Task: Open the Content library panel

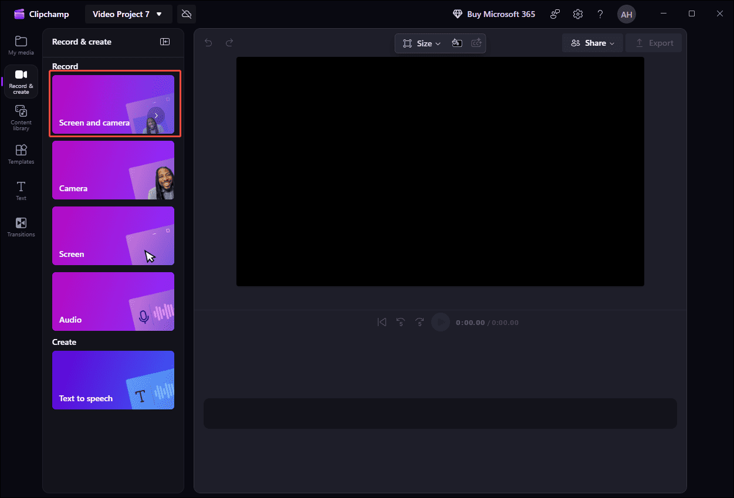Action: pos(21,118)
